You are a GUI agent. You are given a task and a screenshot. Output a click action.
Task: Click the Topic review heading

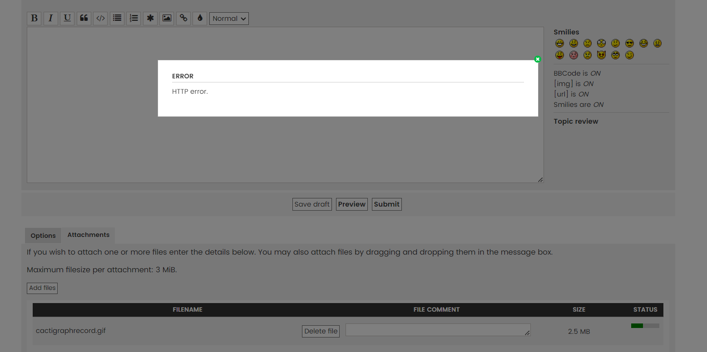click(x=576, y=121)
